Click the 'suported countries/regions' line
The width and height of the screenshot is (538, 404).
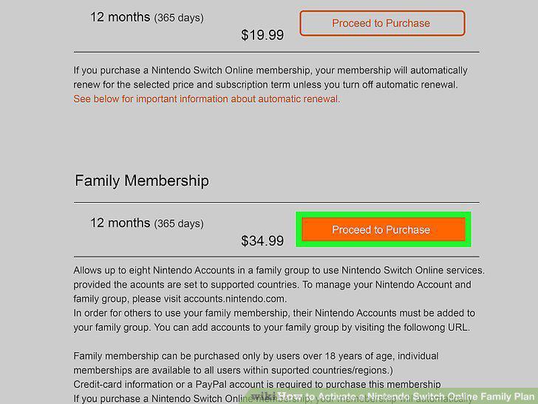tap(234, 370)
